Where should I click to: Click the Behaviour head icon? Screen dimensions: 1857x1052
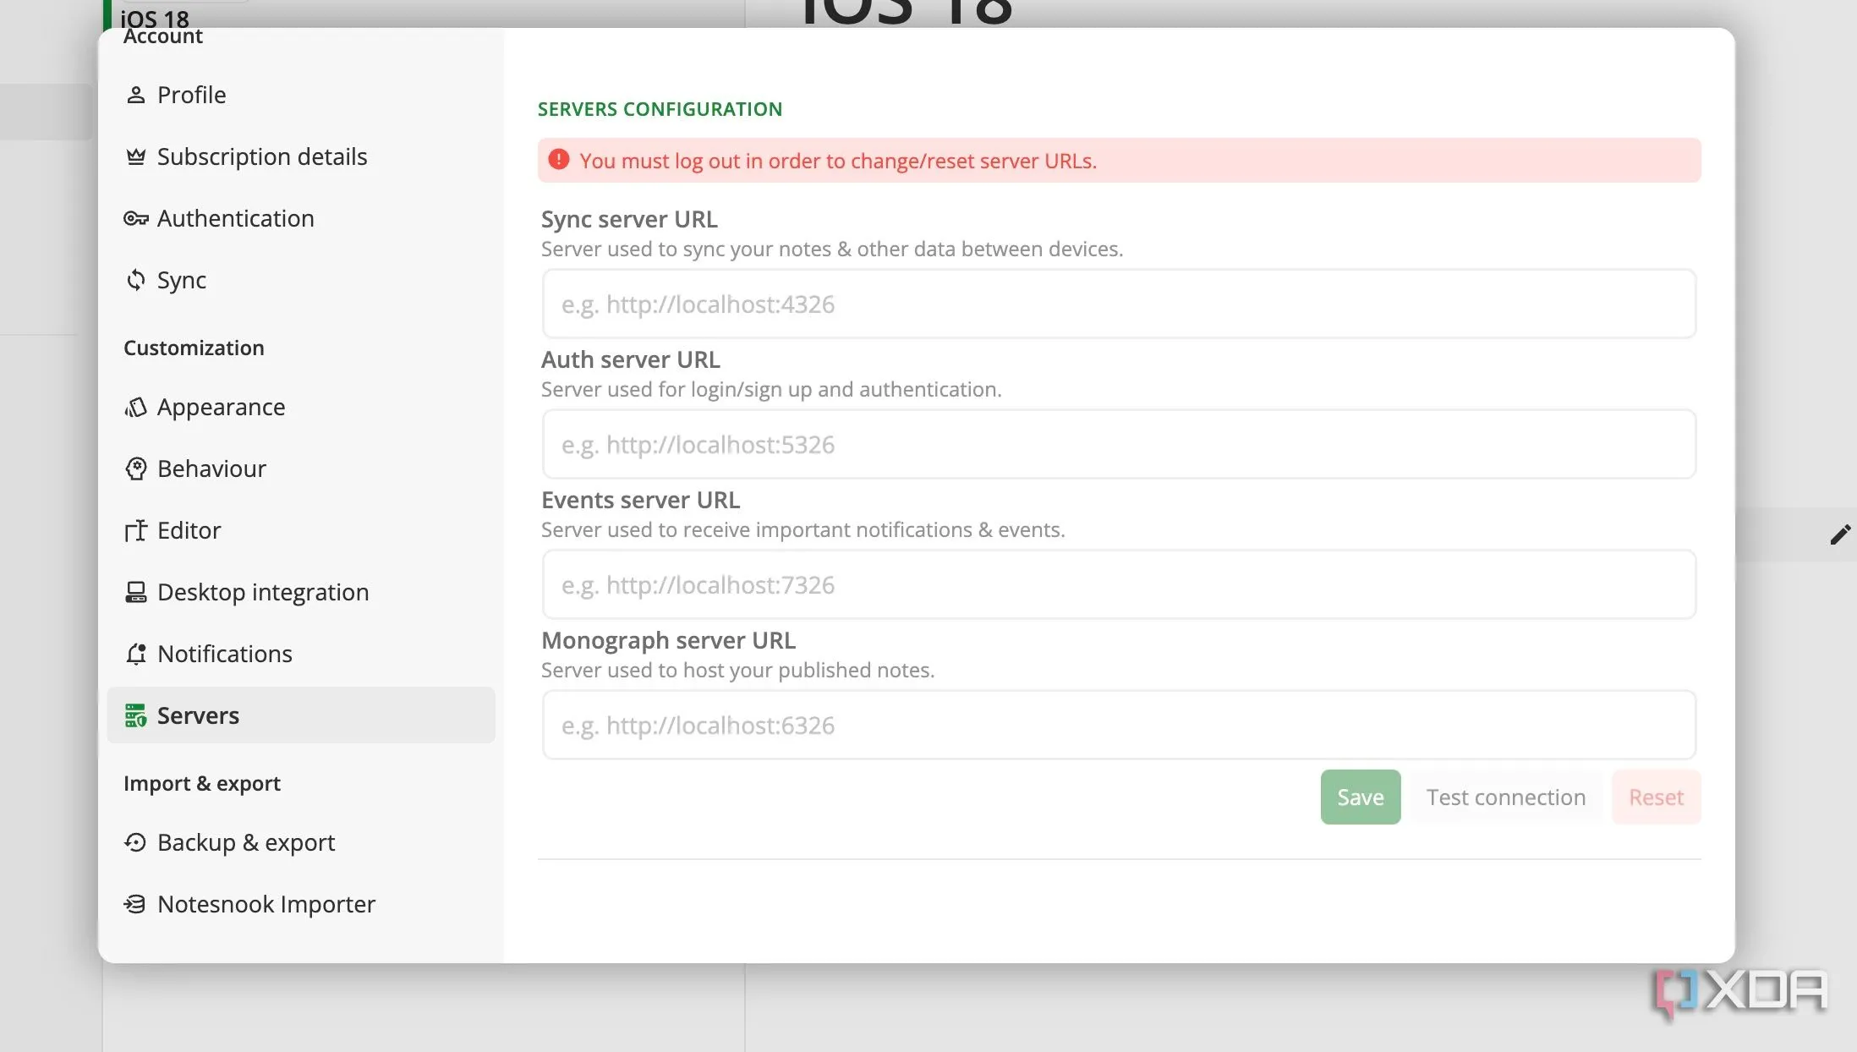tap(135, 468)
